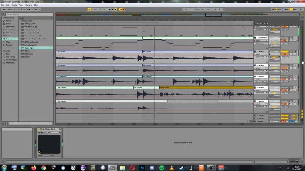Enable Draw Mode pencil in the control bar

pos(273,9)
